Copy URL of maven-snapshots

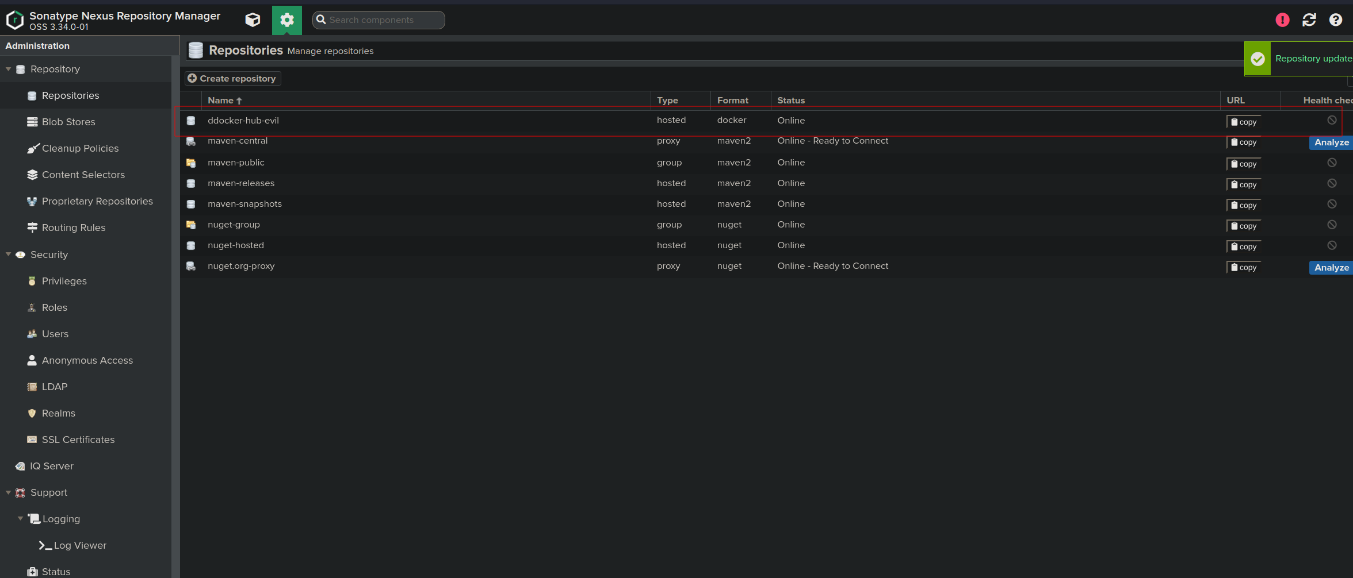click(x=1244, y=205)
